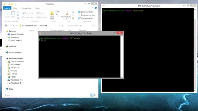The height and width of the screenshot is (111, 198).
Task: Click the Colar clipboard icon
Action: 13,14
